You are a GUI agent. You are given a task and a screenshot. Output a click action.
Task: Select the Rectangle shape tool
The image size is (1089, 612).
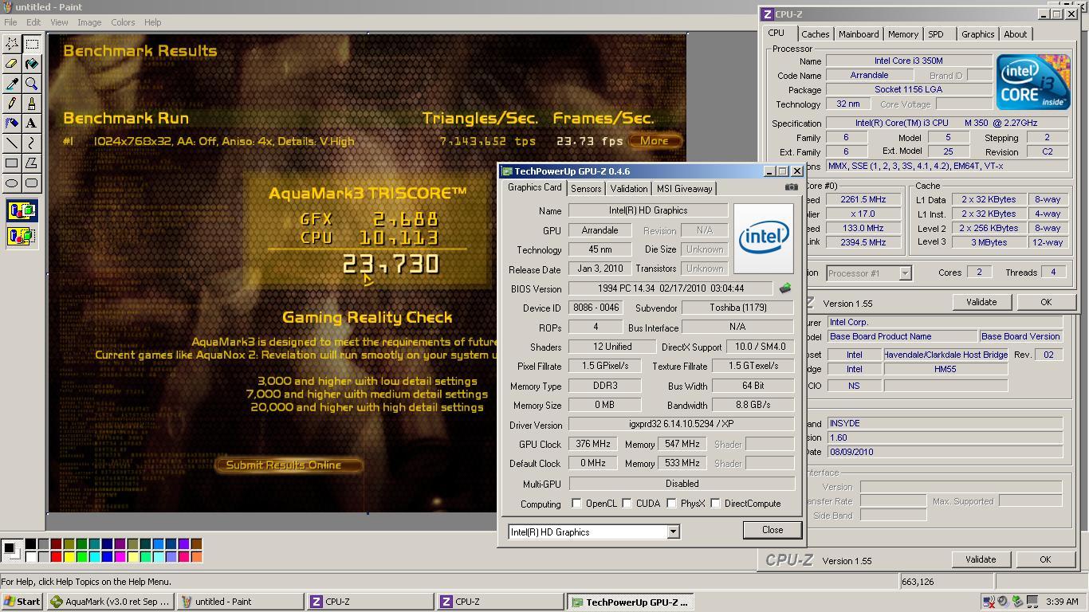[x=12, y=163]
